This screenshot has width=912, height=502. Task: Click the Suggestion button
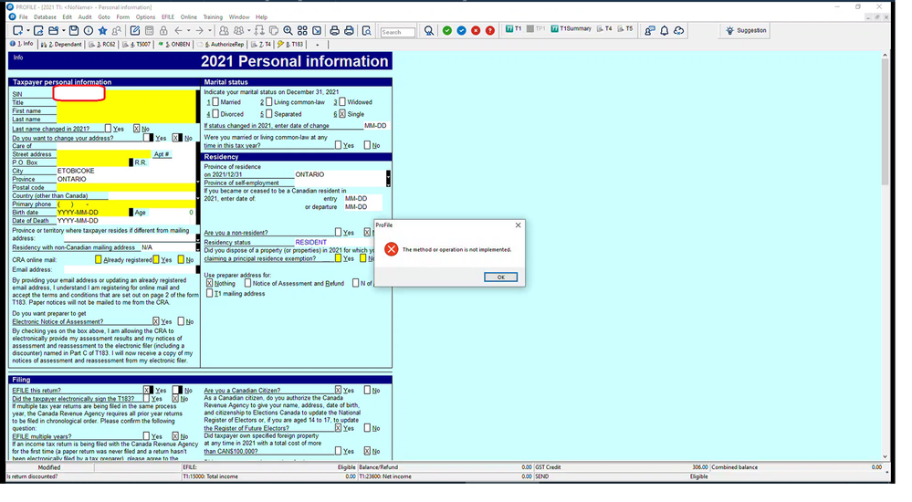click(746, 30)
